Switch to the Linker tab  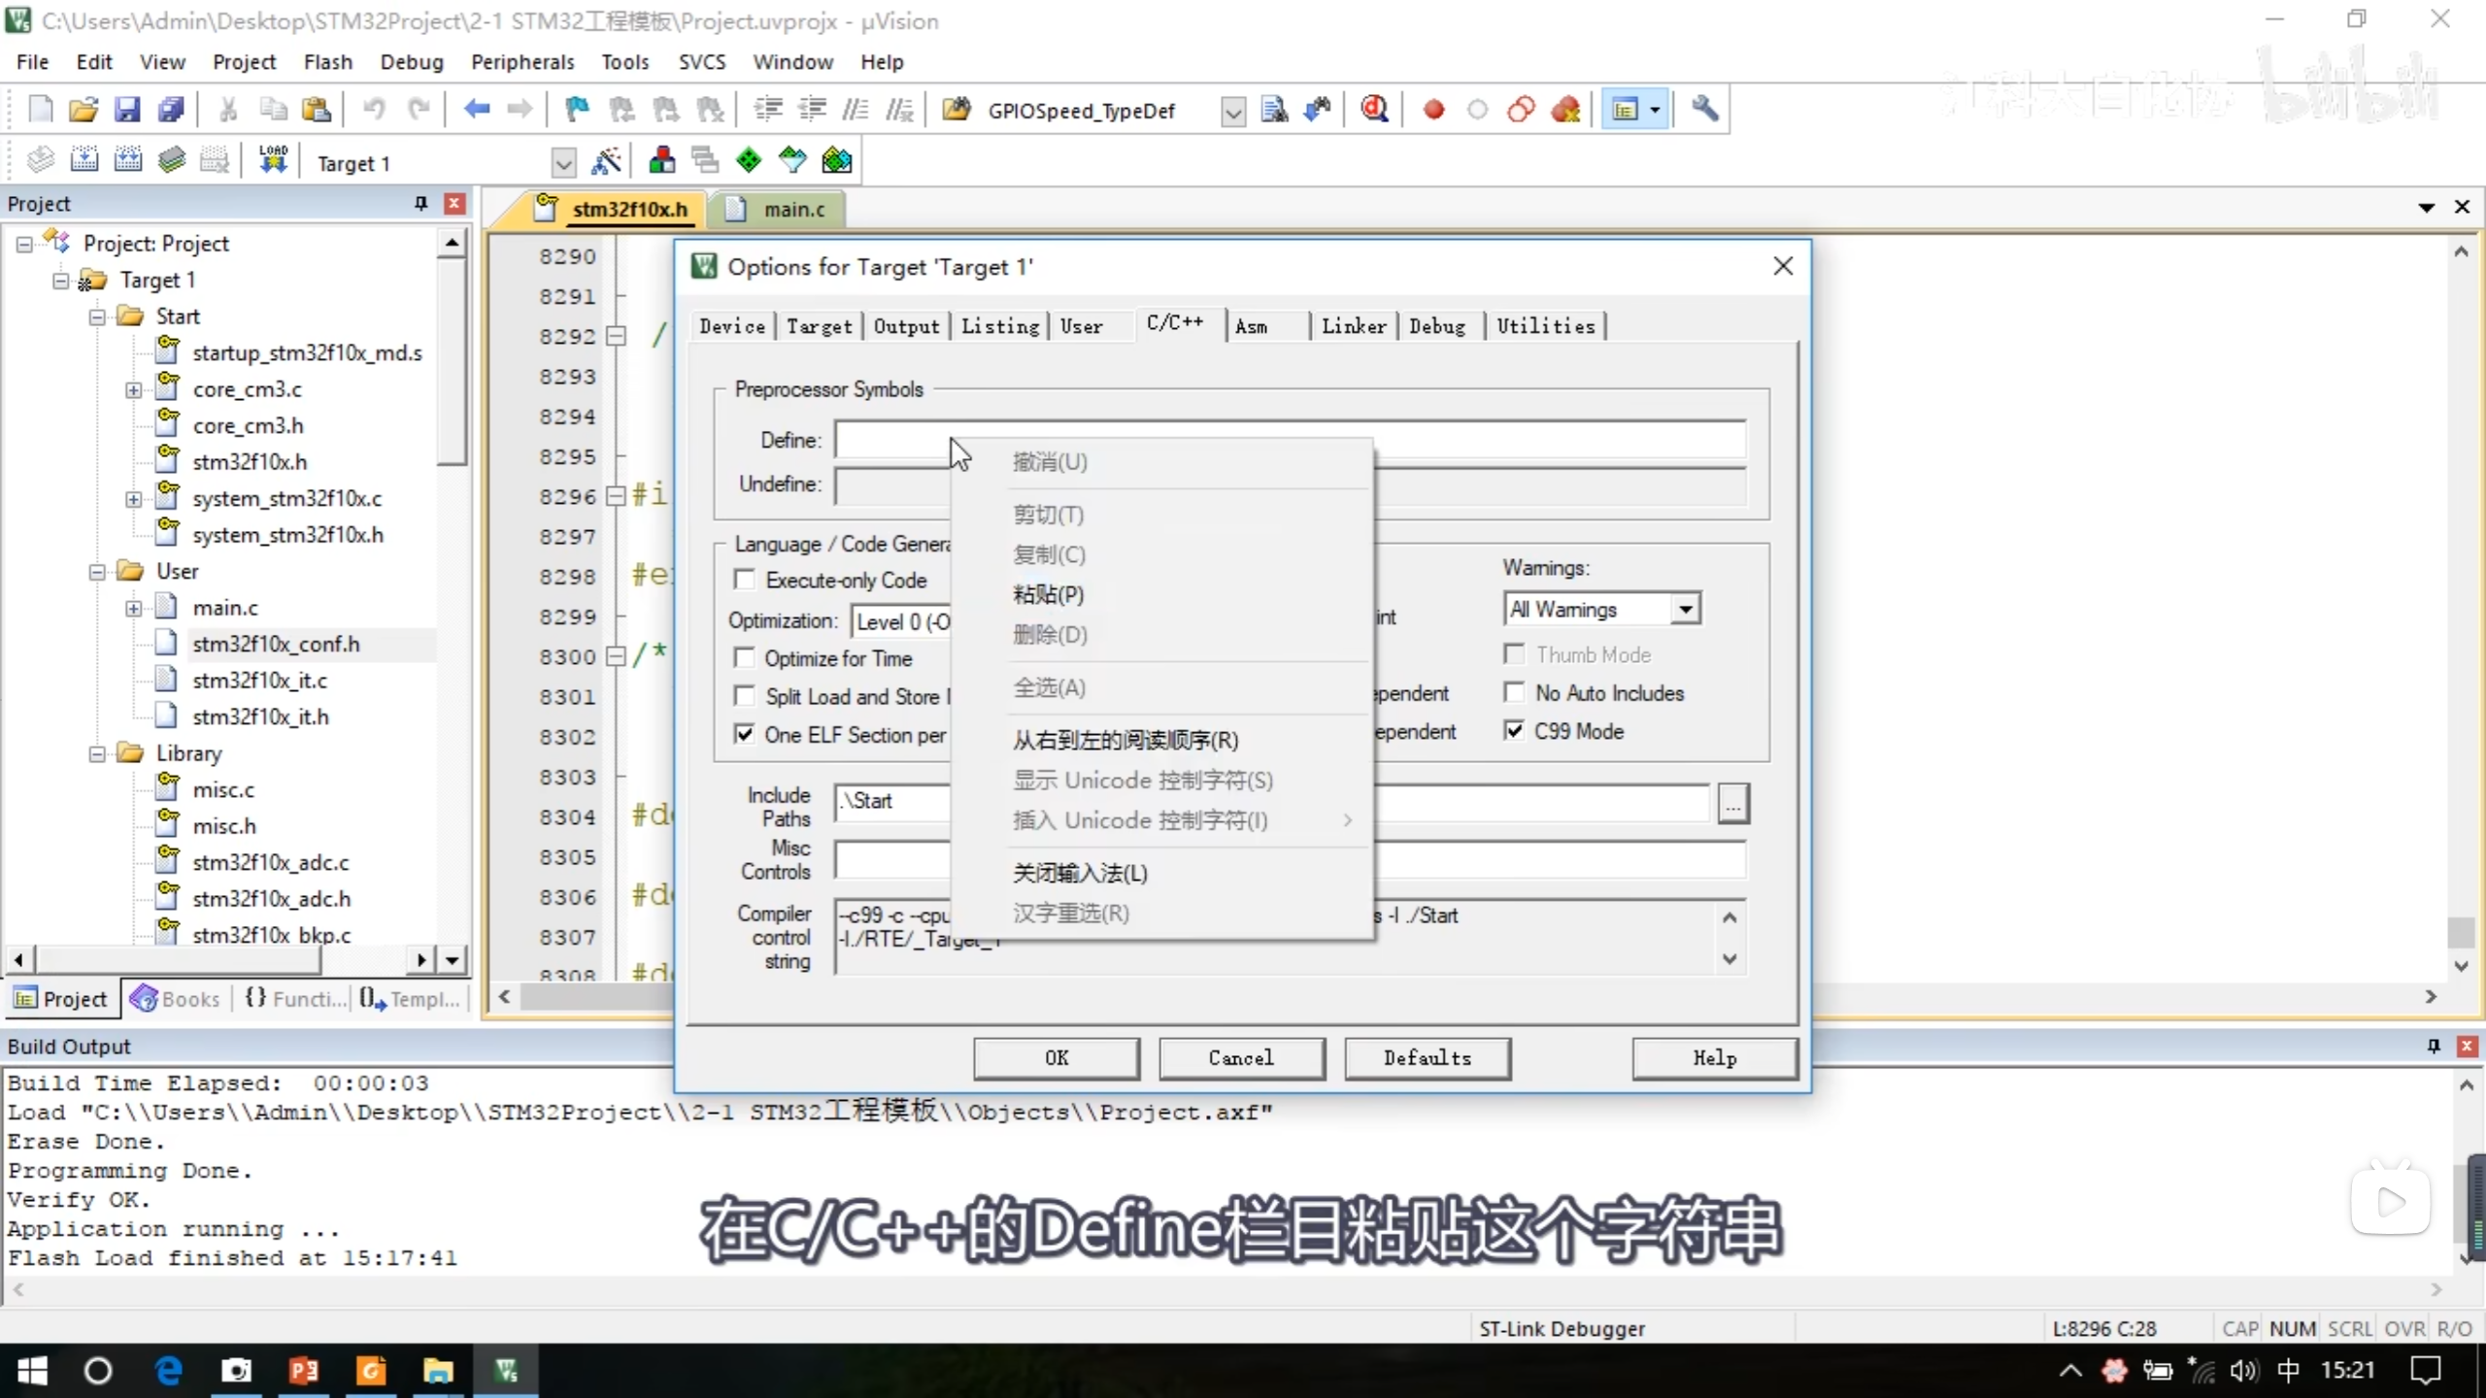coord(1353,326)
